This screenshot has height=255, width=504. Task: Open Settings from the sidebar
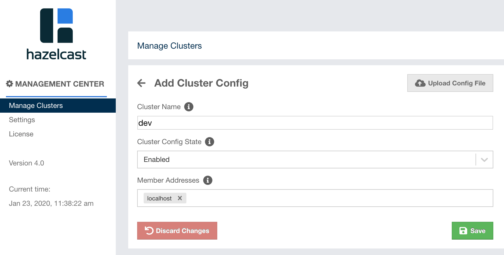click(x=22, y=120)
